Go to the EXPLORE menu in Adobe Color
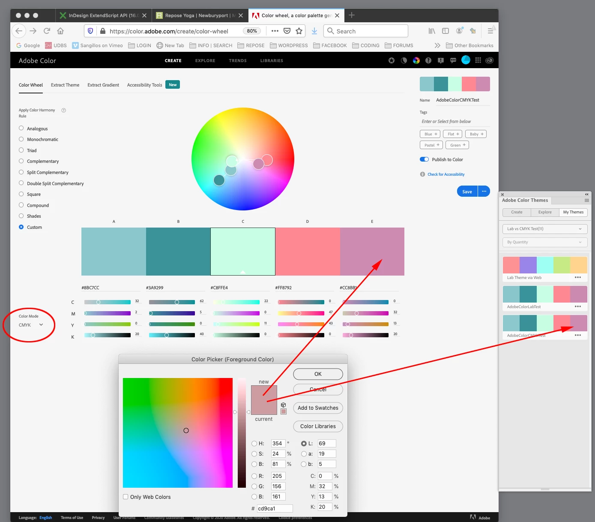 click(205, 60)
